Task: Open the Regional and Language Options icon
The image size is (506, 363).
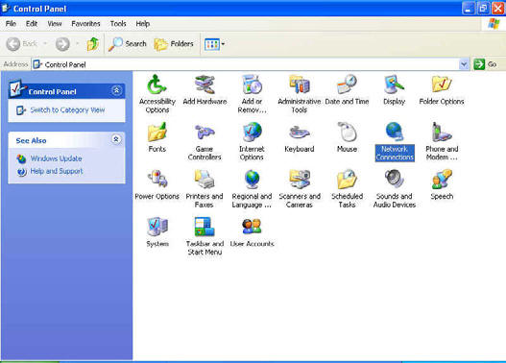Action: pos(252,180)
